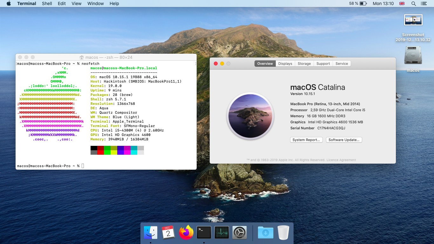
Task: Click the System Report button
Action: coord(306,140)
